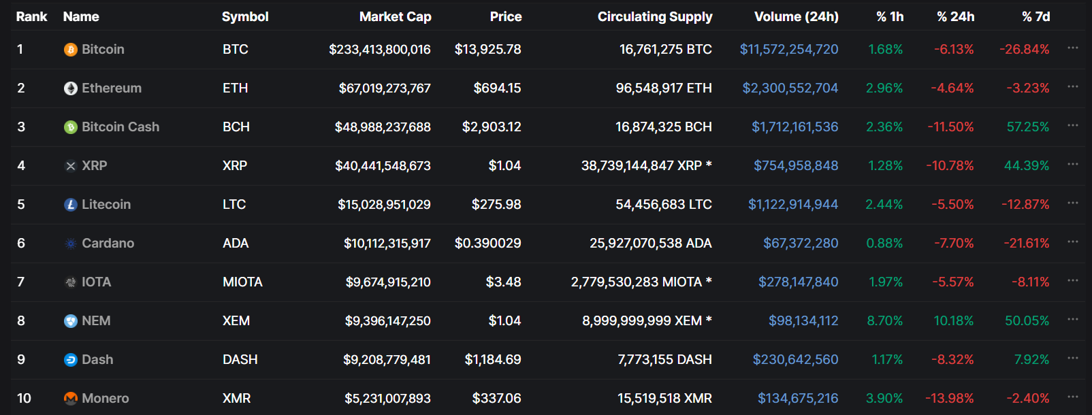Sort the table by Price header
Image resolution: width=1092 pixels, height=415 pixels.
pyautogui.click(x=505, y=17)
